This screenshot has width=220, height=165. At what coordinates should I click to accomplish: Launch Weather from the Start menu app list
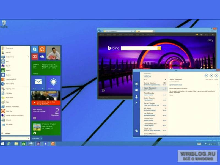15,75
